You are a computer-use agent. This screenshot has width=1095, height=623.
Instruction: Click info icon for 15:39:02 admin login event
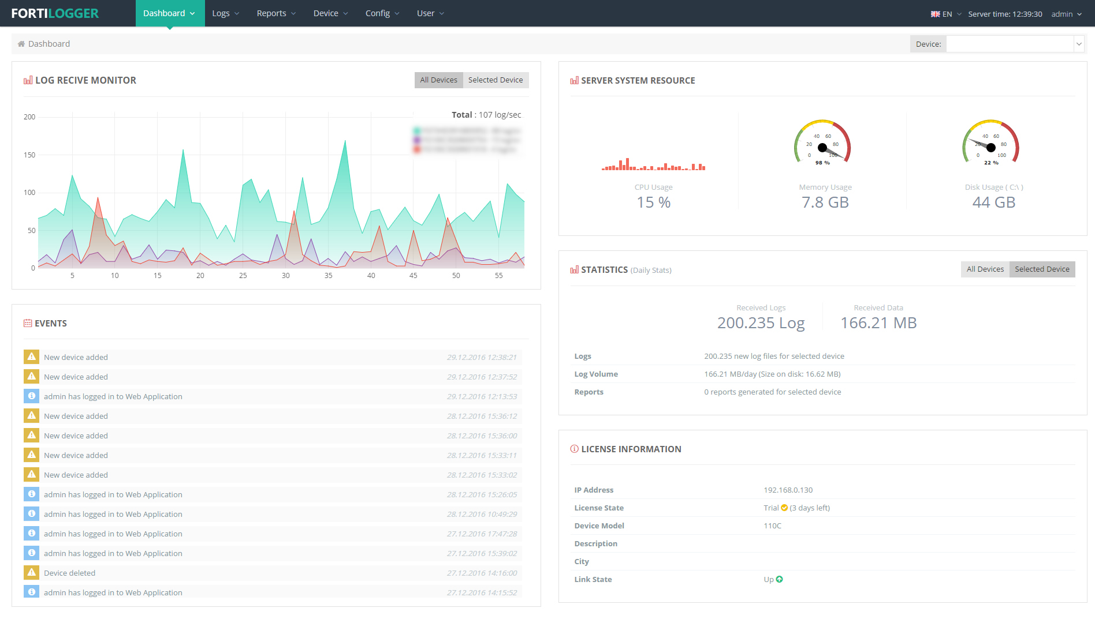click(x=31, y=553)
